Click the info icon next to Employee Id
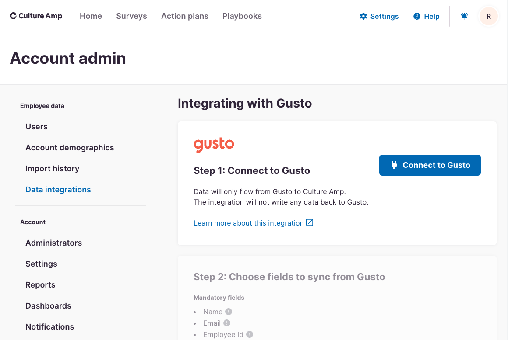The image size is (508, 340). pos(250,334)
